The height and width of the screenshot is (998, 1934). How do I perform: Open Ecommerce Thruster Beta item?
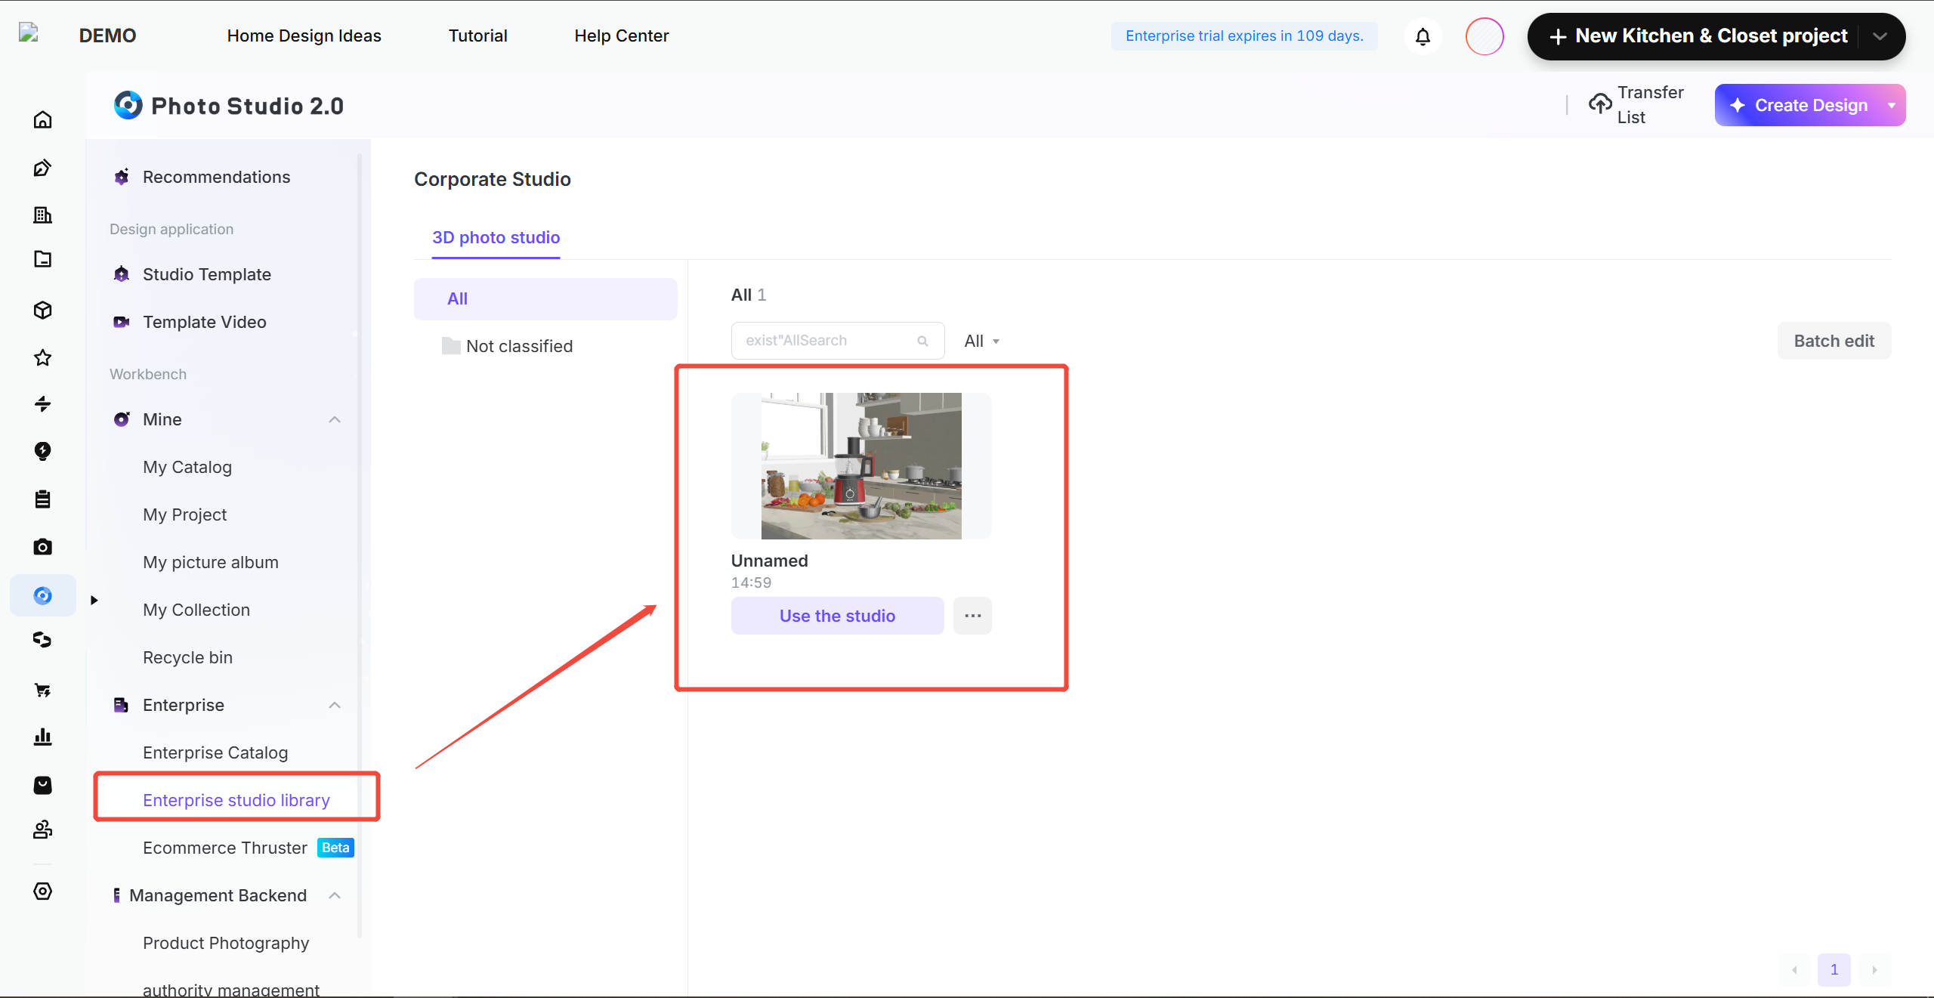click(248, 848)
